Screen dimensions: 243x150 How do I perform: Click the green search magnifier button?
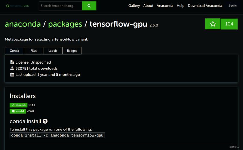pyautogui.click(x=89, y=6)
